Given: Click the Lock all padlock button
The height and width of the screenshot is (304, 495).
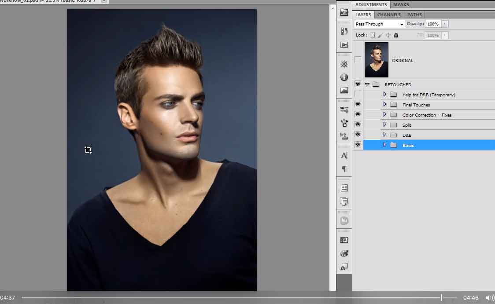Looking at the screenshot, I should click(396, 35).
